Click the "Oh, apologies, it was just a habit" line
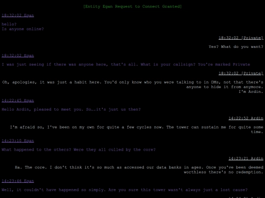 (132, 82)
